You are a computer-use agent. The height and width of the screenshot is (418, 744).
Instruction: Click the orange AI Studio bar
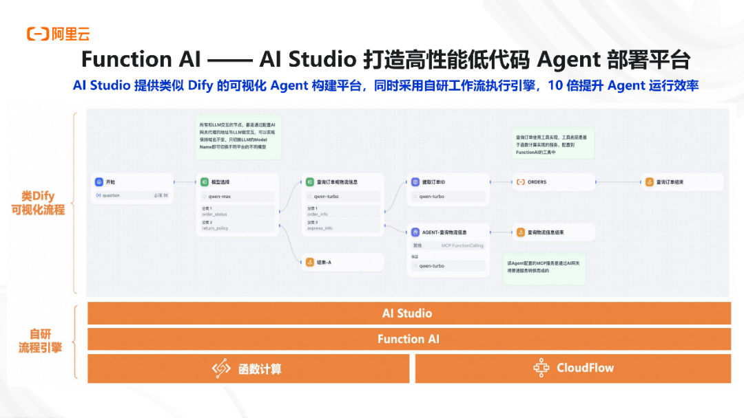tap(409, 313)
